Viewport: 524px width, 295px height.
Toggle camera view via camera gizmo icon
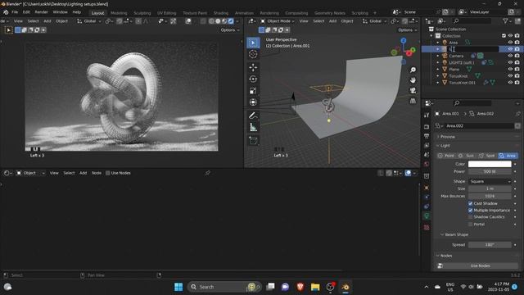(x=413, y=91)
